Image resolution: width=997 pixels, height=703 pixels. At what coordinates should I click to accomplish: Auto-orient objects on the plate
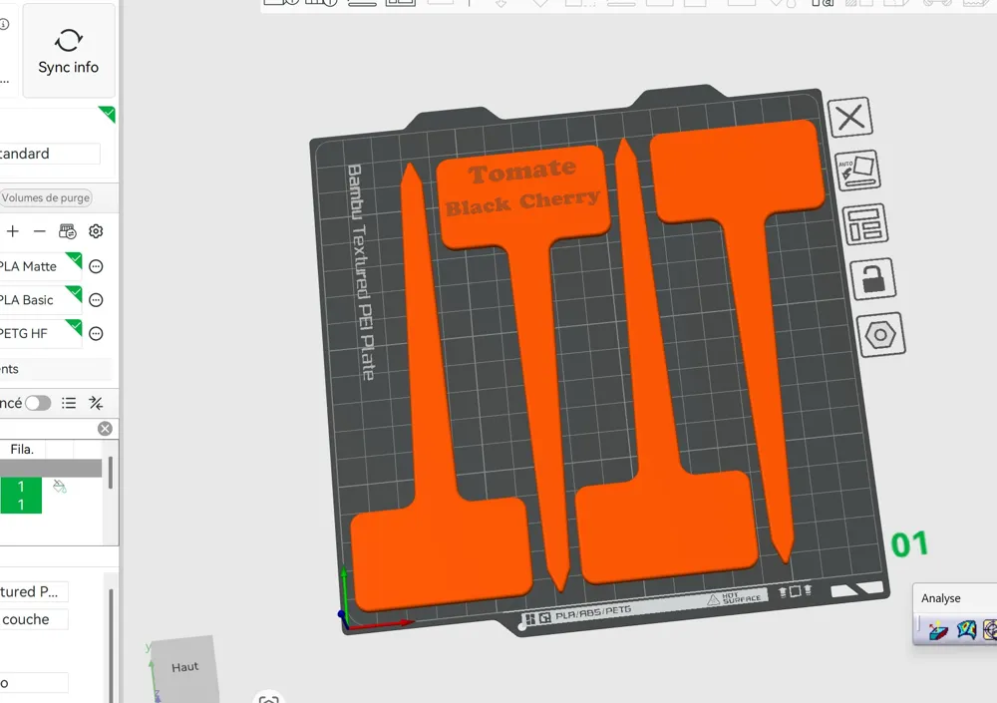pyautogui.click(x=857, y=171)
